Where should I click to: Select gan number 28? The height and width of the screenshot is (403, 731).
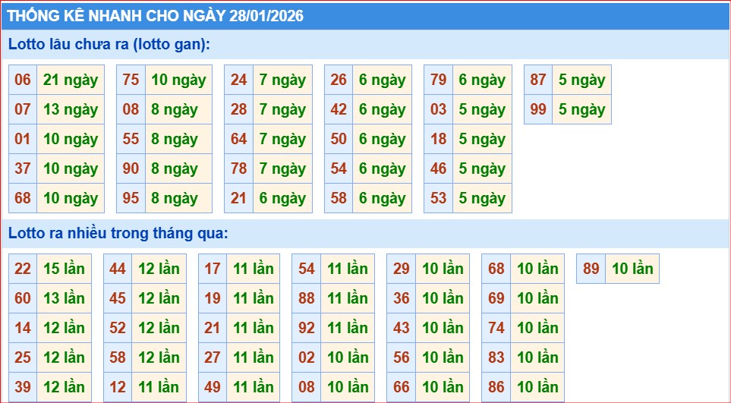(x=238, y=109)
